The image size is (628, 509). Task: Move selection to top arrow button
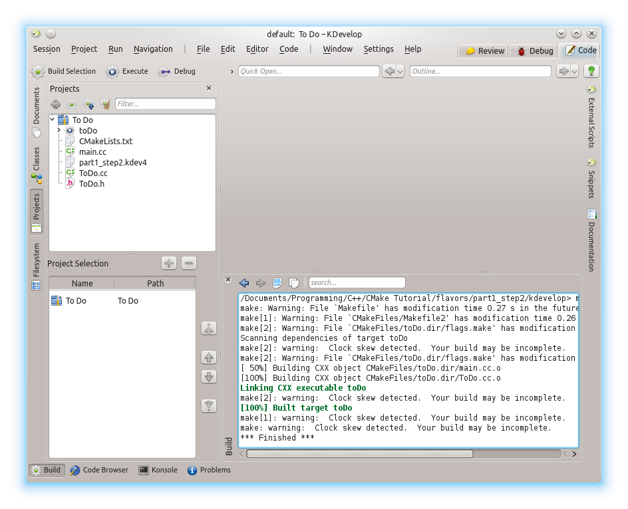point(209,328)
